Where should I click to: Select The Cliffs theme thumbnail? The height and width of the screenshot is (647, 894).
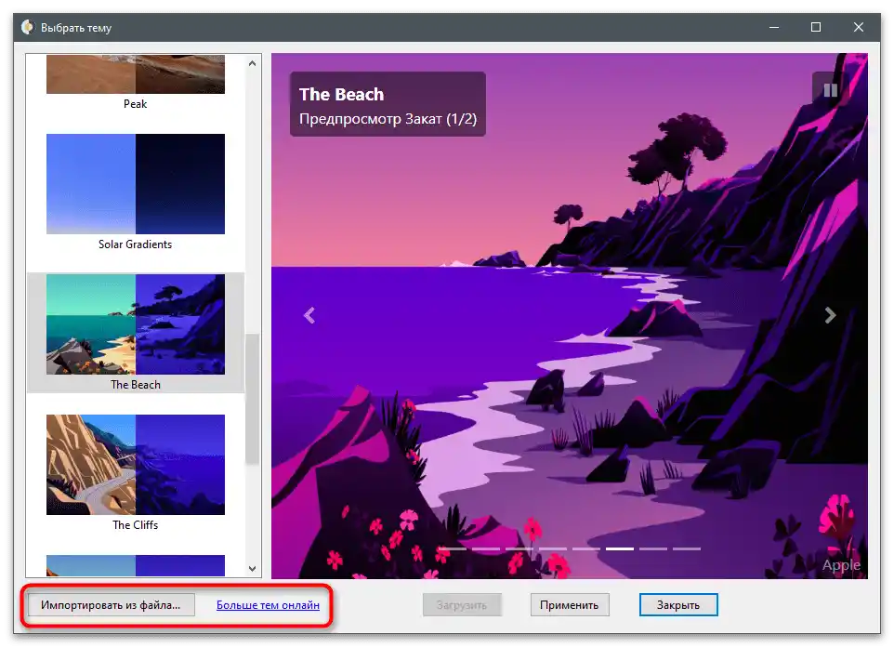(x=136, y=465)
